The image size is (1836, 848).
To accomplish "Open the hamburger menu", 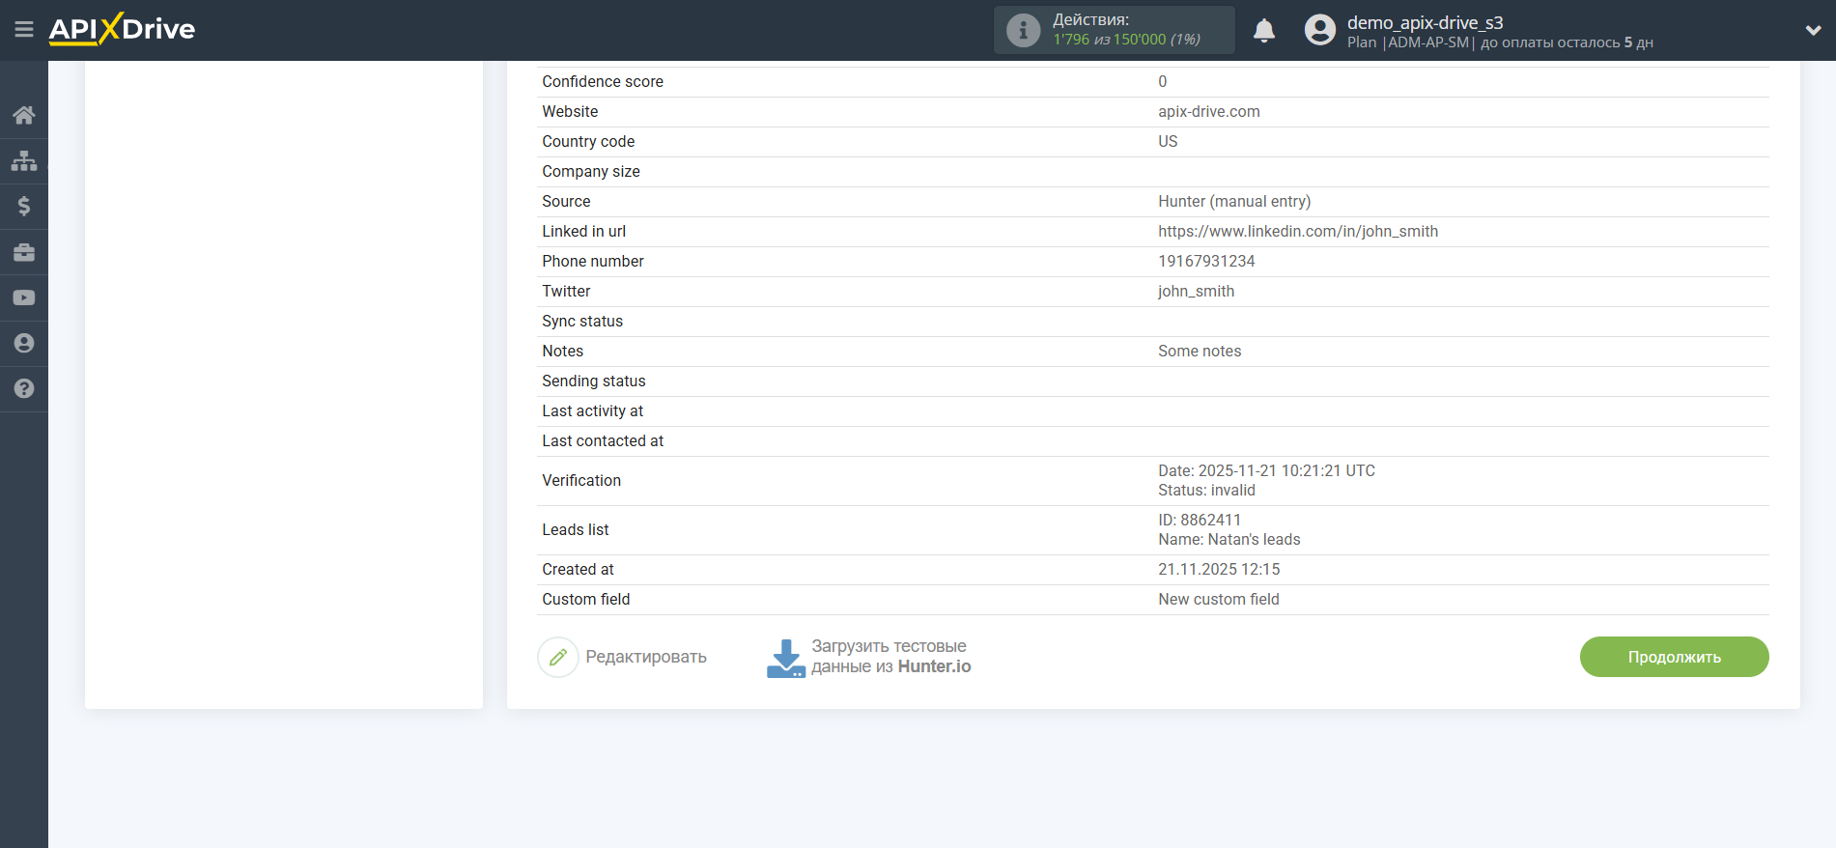I will click(24, 30).
